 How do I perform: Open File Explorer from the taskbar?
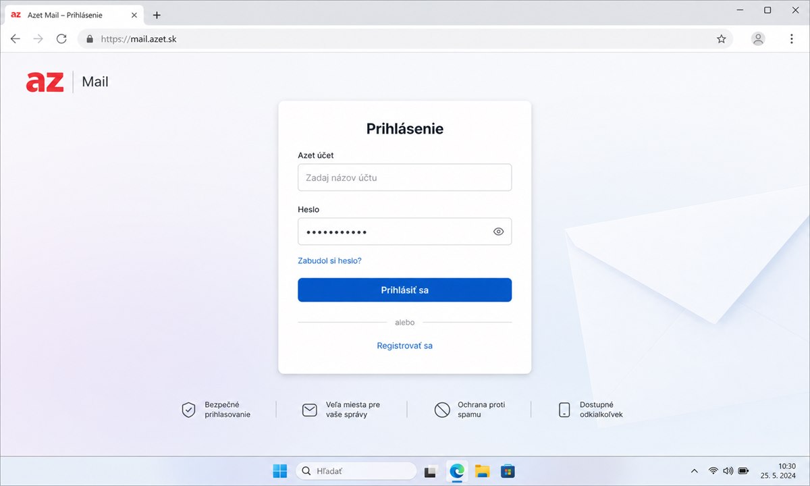[482, 471]
